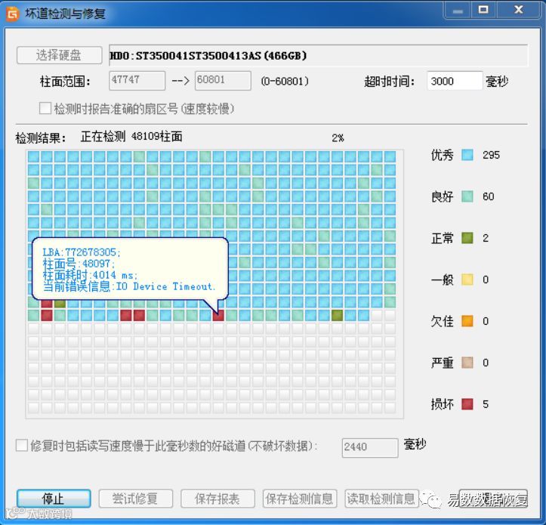This screenshot has height=525, width=546.
Task: Toggle 修复时包括读写速度慢于此毫秒数的好磁道 checkbox
Action: [22, 445]
